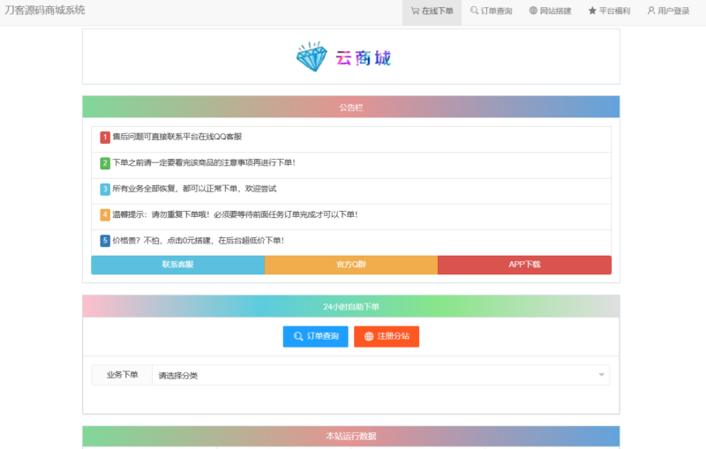The height and width of the screenshot is (449, 706).
Task: Go to 订单查询 in top navigation
Action: (x=492, y=11)
